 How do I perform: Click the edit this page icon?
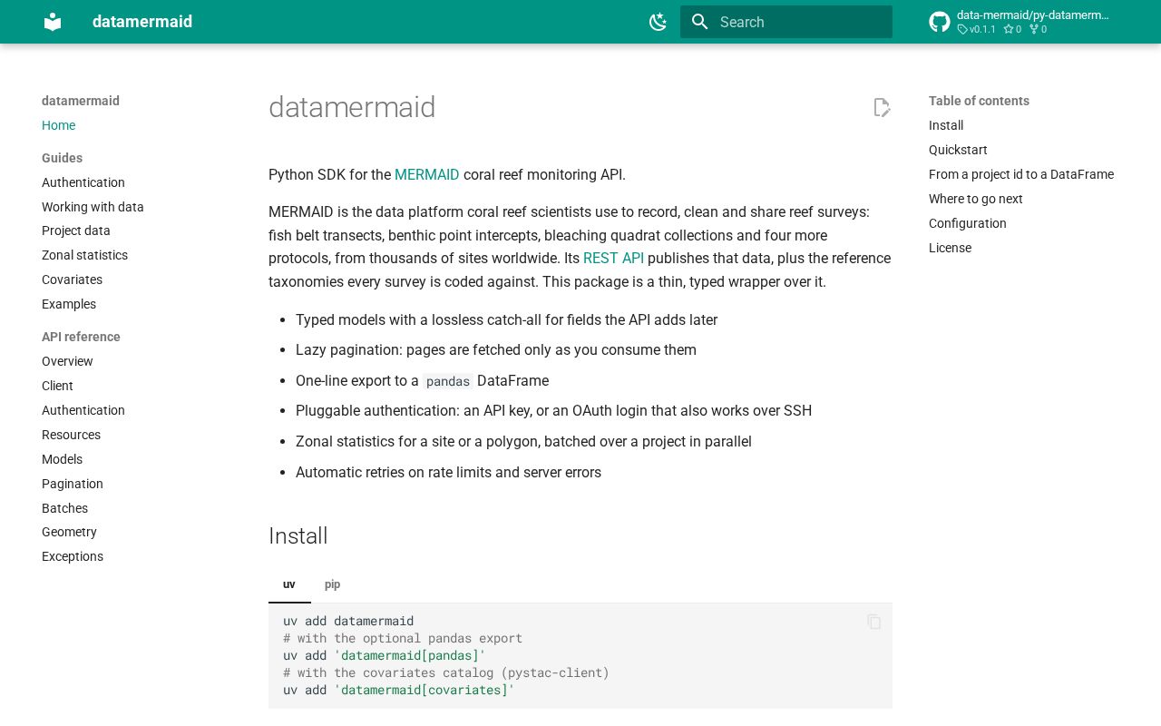(x=882, y=107)
